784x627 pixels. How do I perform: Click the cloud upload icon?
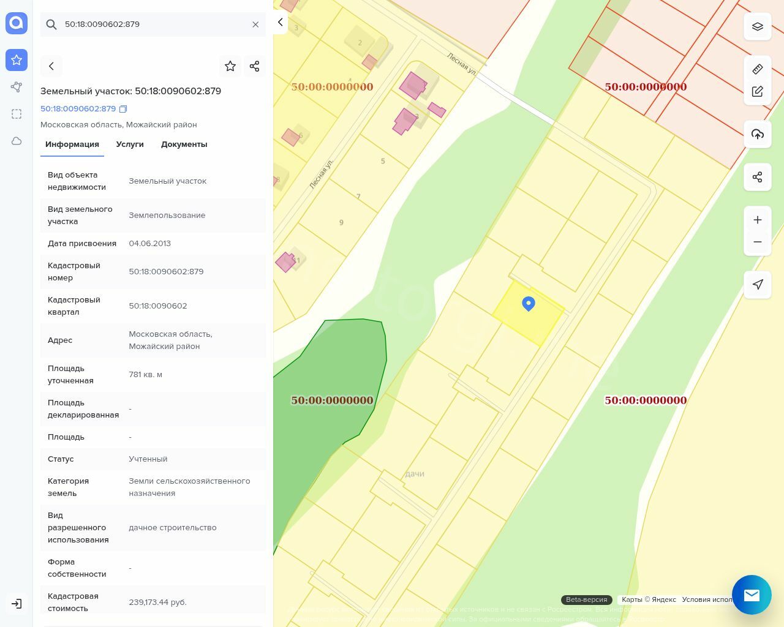tap(758, 134)
